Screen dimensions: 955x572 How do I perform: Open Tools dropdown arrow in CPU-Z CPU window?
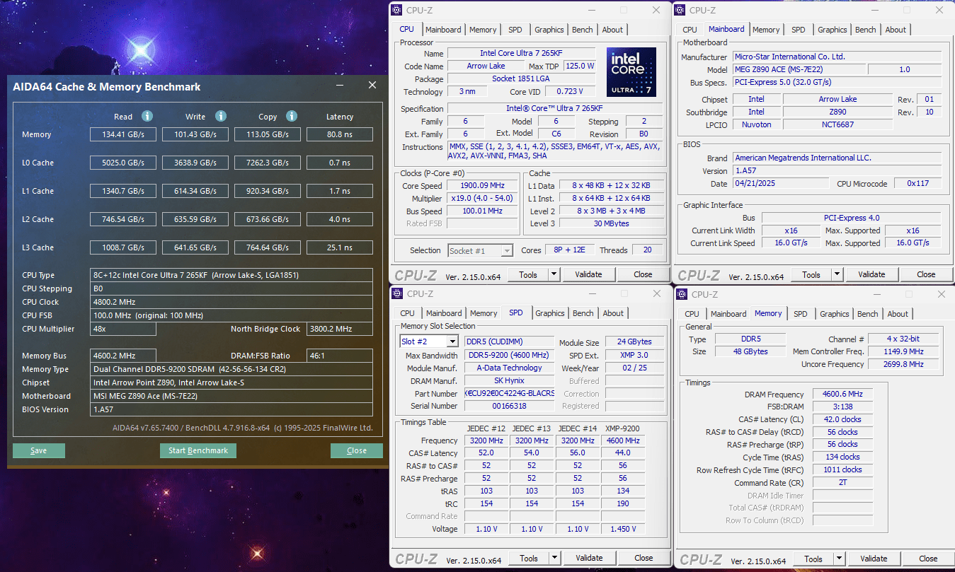tap(554, 274)
